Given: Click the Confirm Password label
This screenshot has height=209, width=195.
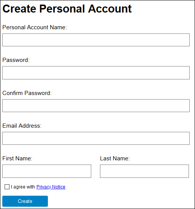Looking at the screenshot, I should point(27,93).
